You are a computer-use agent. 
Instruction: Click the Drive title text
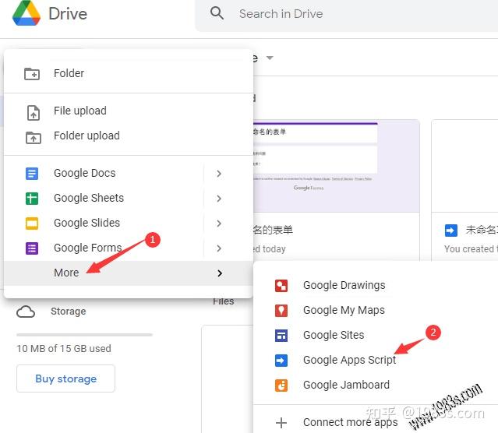[x=68, y=14]
